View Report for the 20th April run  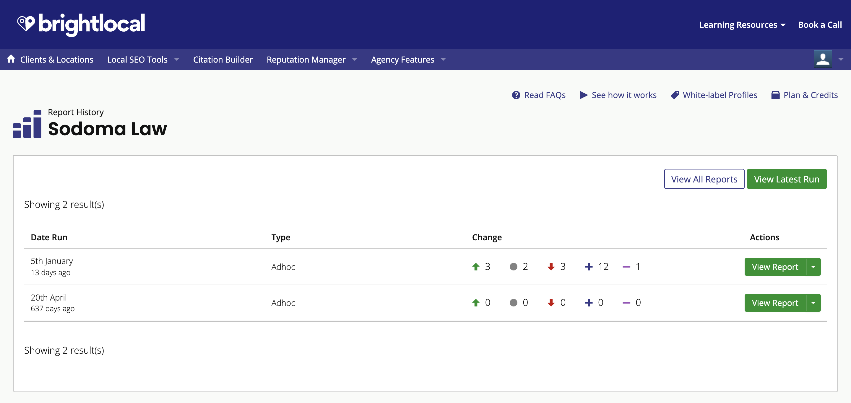775,303
